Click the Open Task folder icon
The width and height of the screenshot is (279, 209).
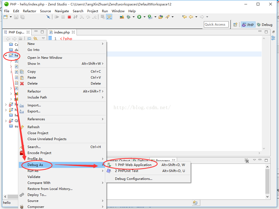coord(161,17)
